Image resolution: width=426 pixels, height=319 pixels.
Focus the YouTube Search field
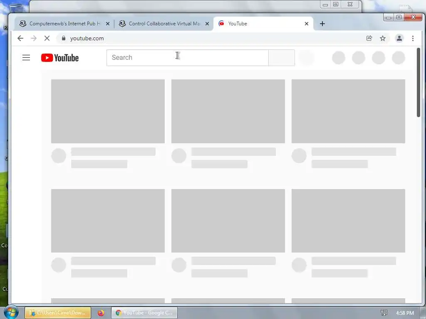[x=188, y=57]
